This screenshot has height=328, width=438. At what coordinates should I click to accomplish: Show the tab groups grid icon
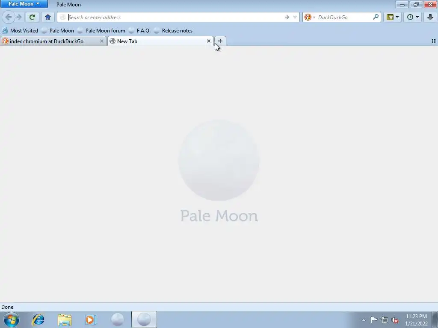(x=434, y=41)
